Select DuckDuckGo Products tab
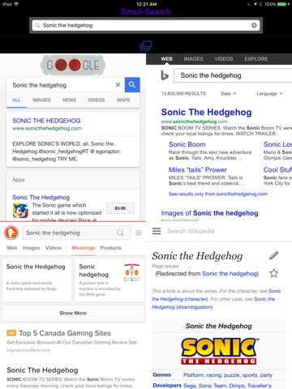 tap(111, 248)
